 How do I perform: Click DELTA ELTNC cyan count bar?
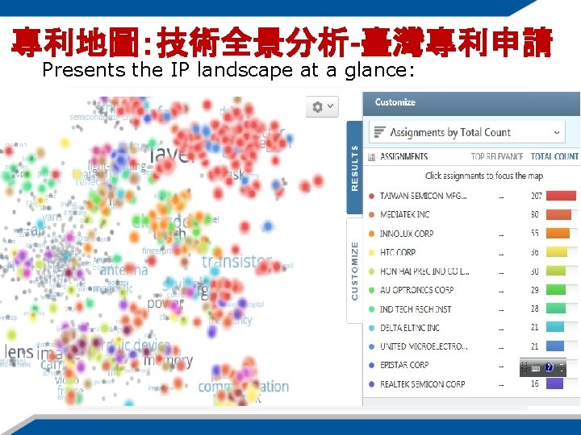click(x=555, y=327)
